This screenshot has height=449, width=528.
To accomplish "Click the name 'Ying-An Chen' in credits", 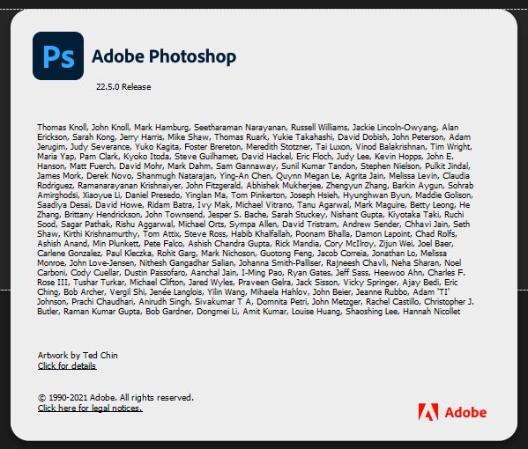I will [x=245, y=176].
